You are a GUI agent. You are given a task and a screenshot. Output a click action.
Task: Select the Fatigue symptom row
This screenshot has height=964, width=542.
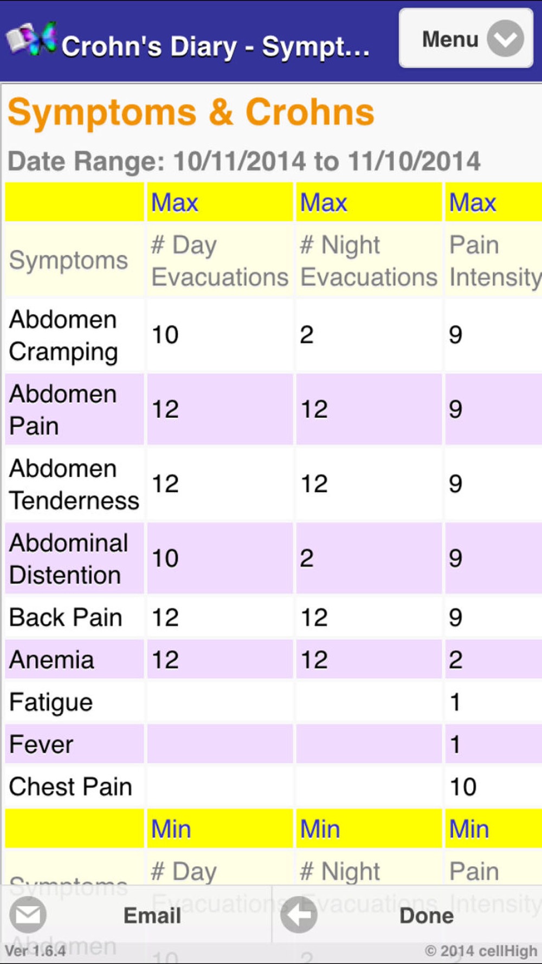click(x=51, y=702)
